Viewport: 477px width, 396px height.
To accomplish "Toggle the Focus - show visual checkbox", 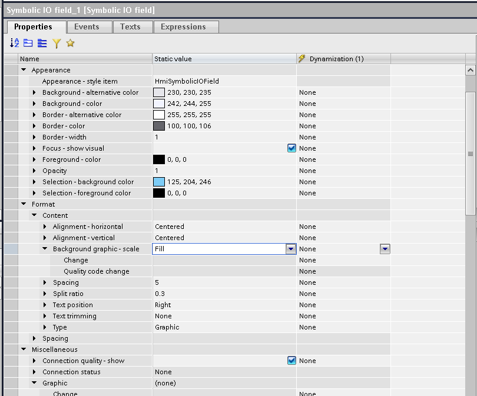I will pyautogui.click(x=291, y=148).
